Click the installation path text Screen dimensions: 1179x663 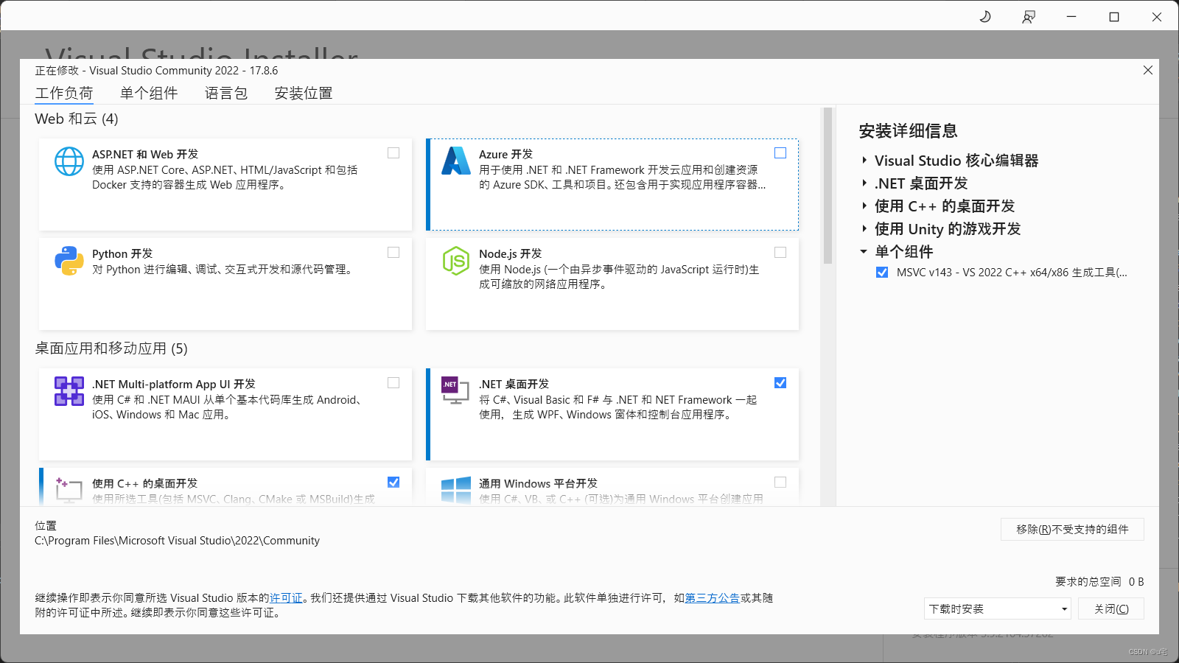pos(178,541)
